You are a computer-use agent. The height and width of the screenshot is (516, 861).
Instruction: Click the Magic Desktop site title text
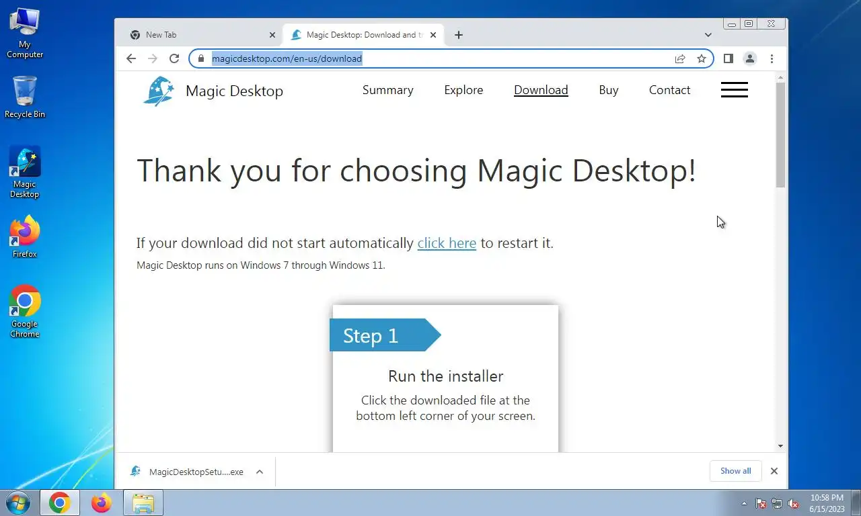coord(234,91)
